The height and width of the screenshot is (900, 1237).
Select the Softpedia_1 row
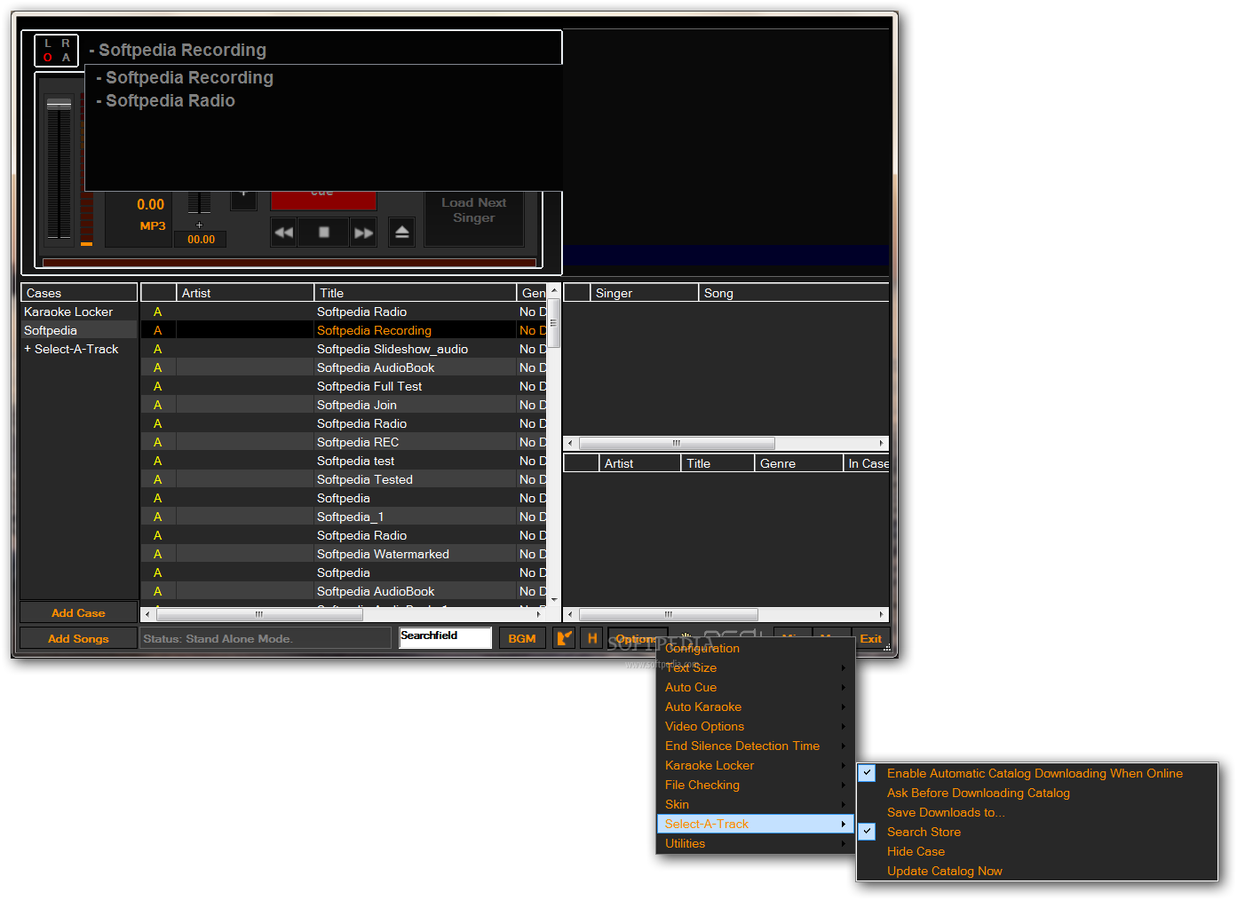pyautogui.click(x=344, y=517)
